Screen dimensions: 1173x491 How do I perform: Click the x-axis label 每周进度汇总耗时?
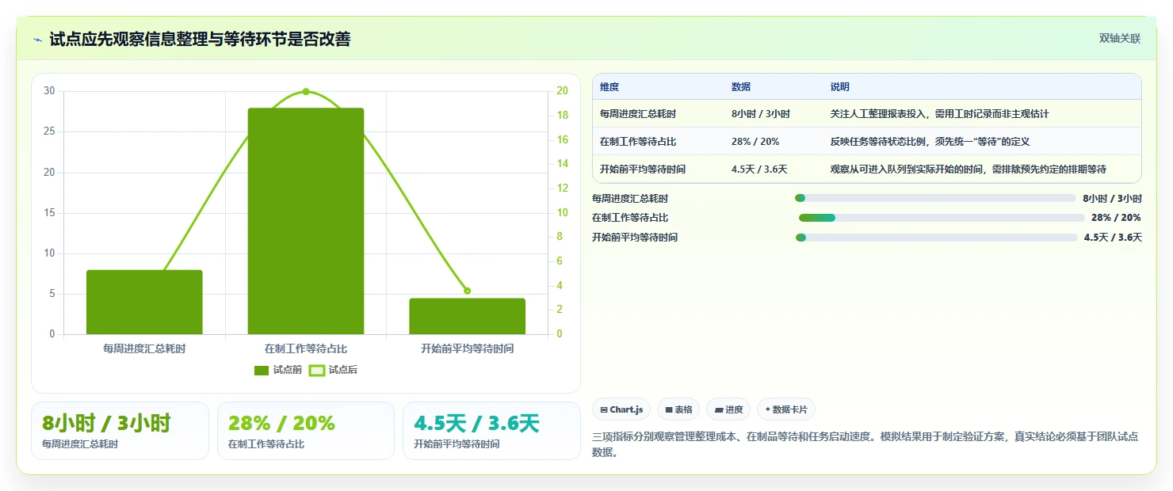[x=144, y=348]
